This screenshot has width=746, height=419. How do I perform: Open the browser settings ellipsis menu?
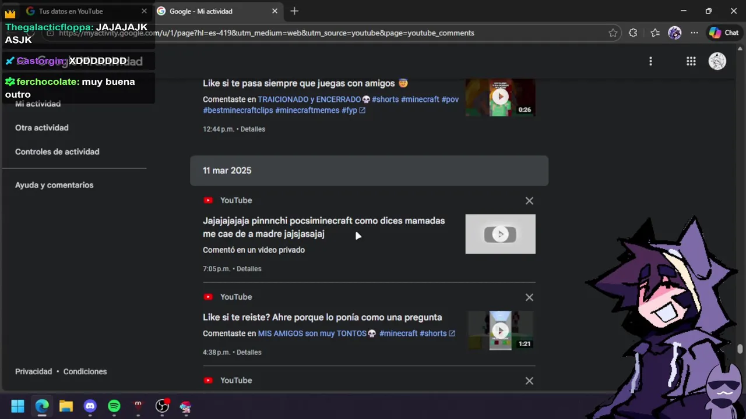[694, 33]
